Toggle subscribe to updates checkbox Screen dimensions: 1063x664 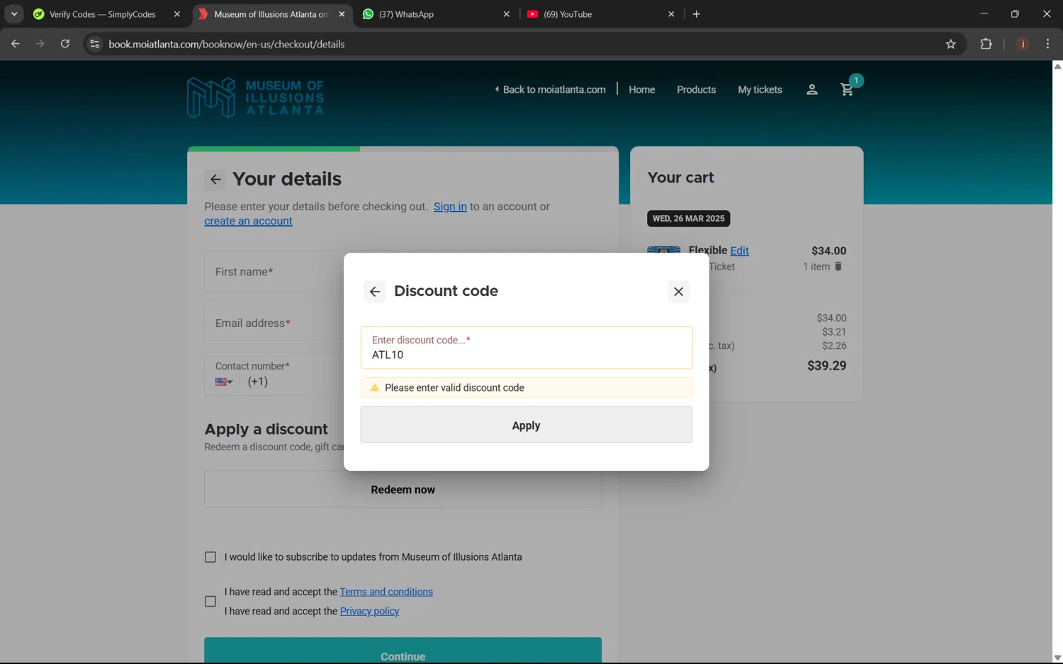tap(210, 558)
